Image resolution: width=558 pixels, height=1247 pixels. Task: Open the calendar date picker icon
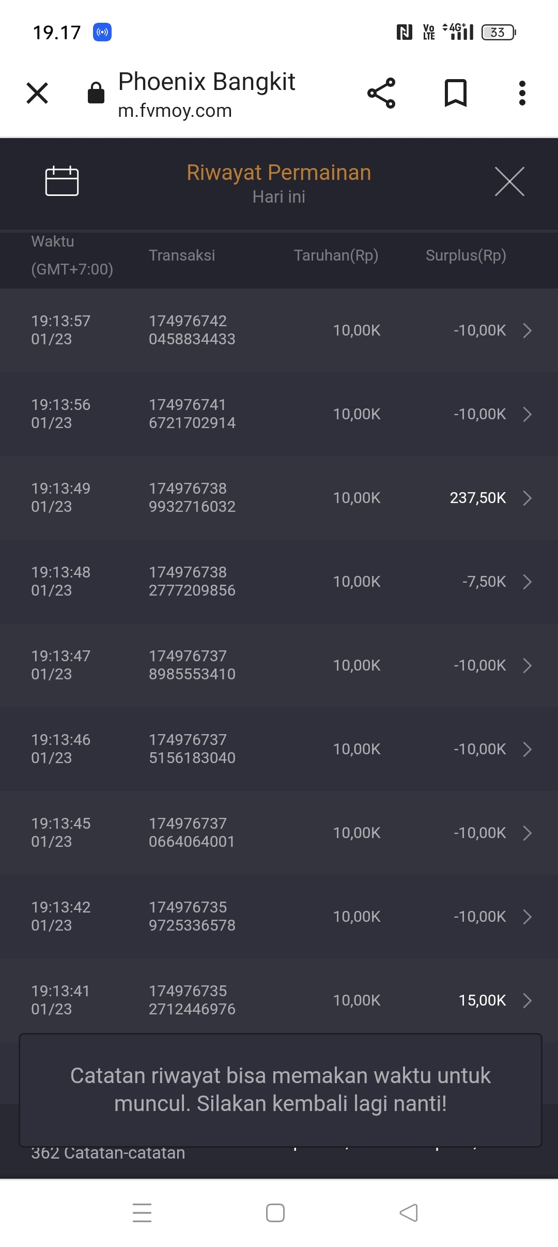62,181
